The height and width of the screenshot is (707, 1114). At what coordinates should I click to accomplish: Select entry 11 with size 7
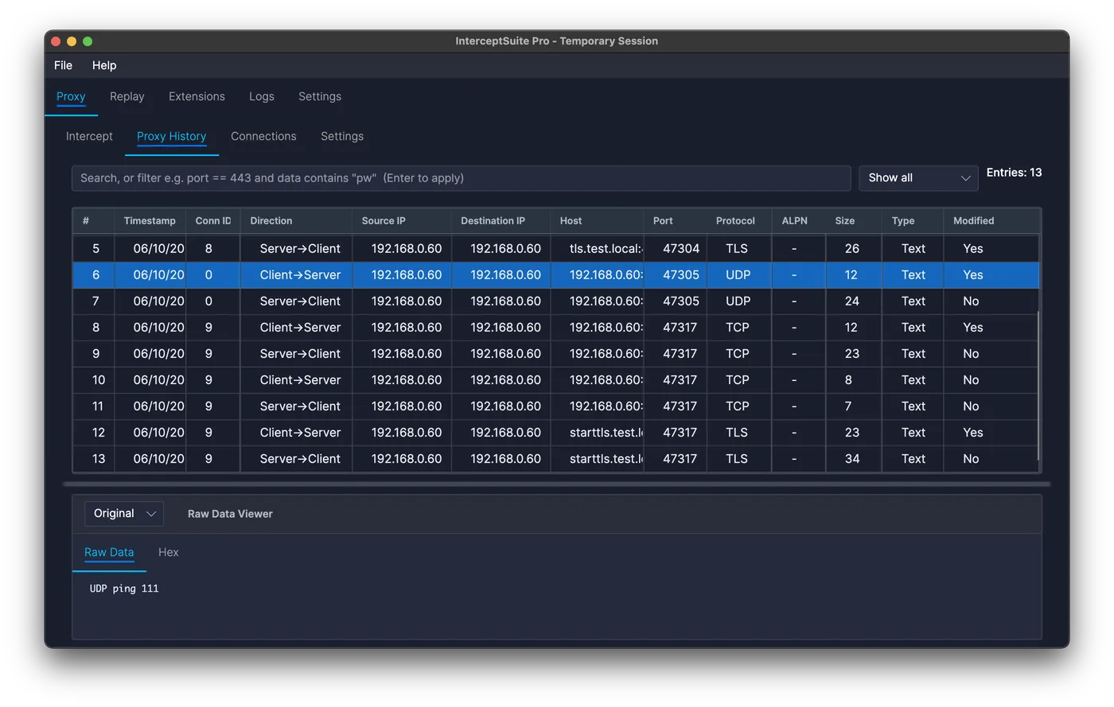click(555, 406)
